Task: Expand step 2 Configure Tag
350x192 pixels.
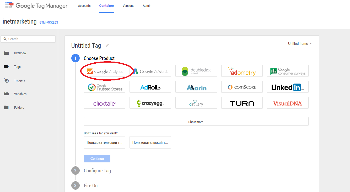Action: (97, 171)
